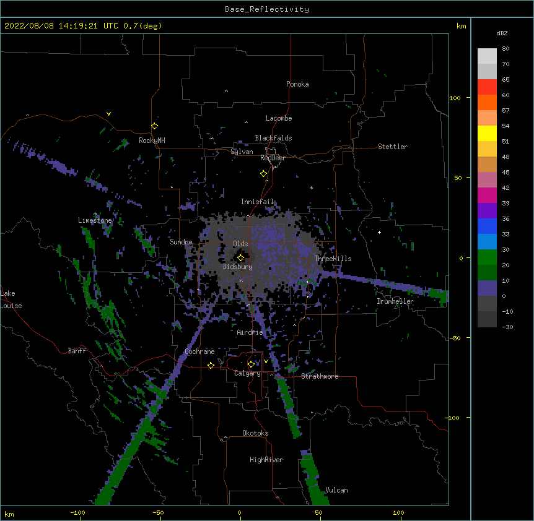Choose the purple 36-39 dBZ legend swatch
The width and height of the screenshot is (534, 521).
[x=487, y=211]
